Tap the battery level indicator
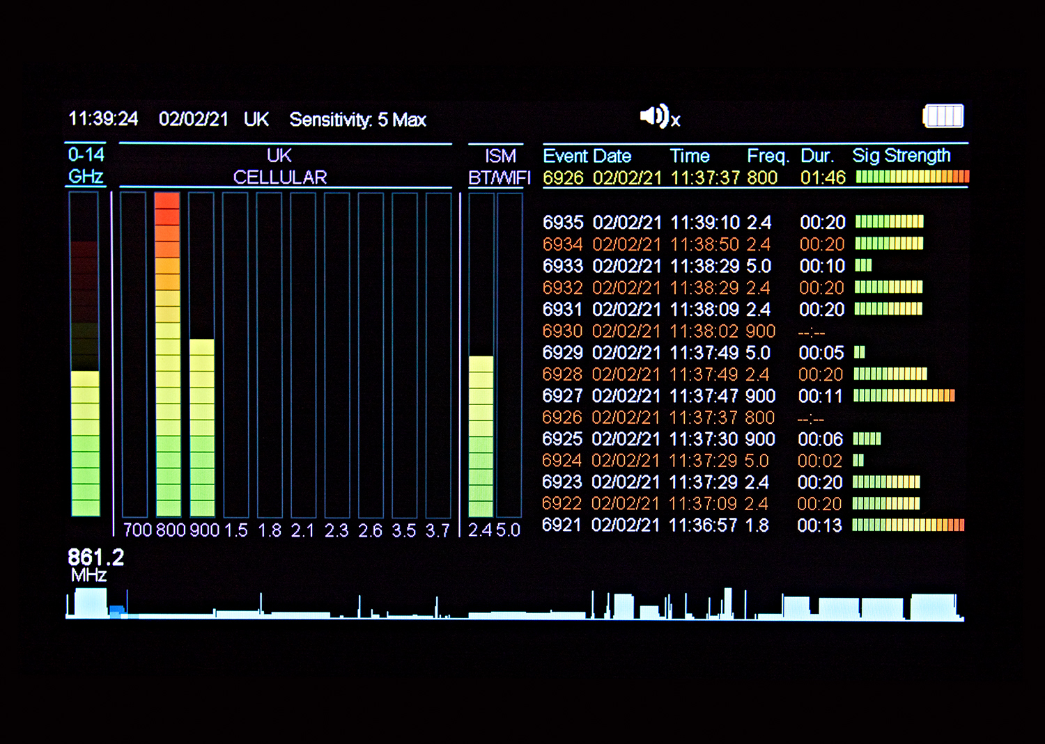Viewport: 1045px width, 744px height. pyautogui.click(x=943, y=116)
